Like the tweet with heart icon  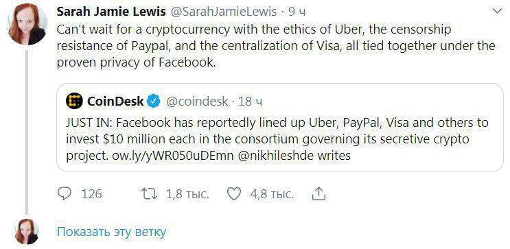[x=234, y=194]
